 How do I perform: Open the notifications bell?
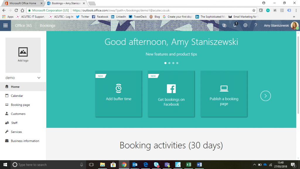235,26
